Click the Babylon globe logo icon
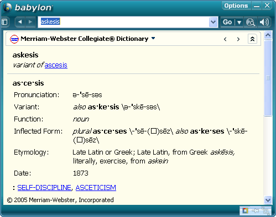 click(x=7, y=8)
